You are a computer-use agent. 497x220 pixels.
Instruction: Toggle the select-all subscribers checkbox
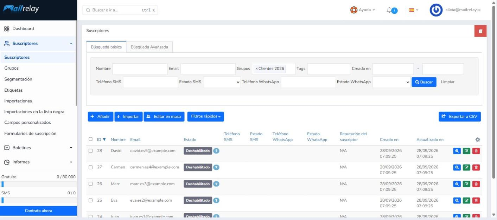click(91, 139)
